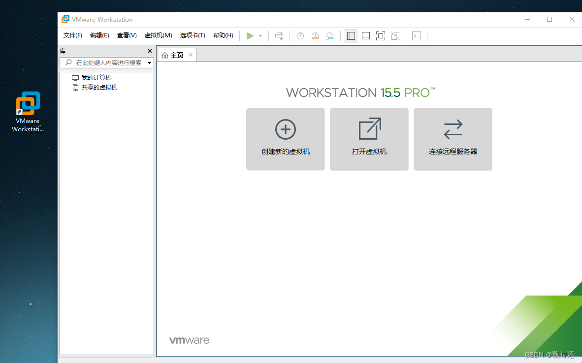Image resolution: width=582 pixels, height=363 pixels.
Task: Maximize the VMware Workstation window
Action: [x=550, y=19]
